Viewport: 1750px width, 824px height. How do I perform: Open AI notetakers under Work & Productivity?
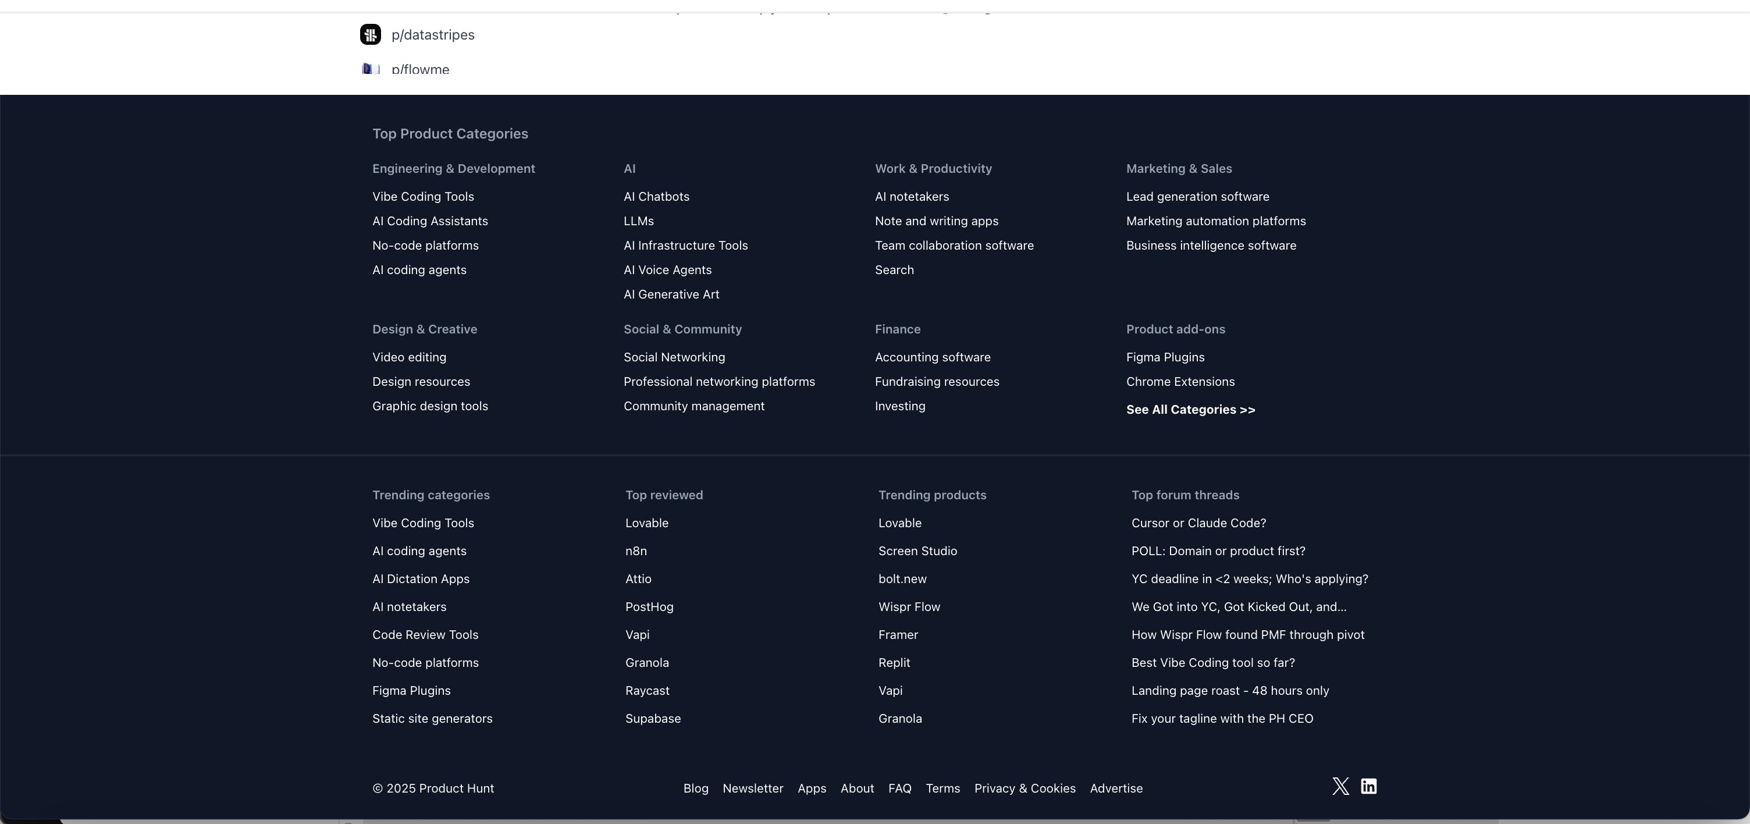(912, 196)
